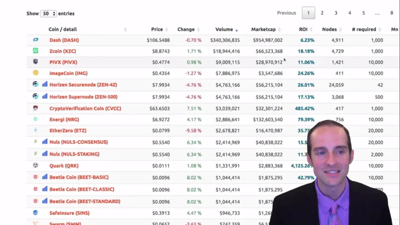Open the Quark (QRK) link

coord(64,166)
